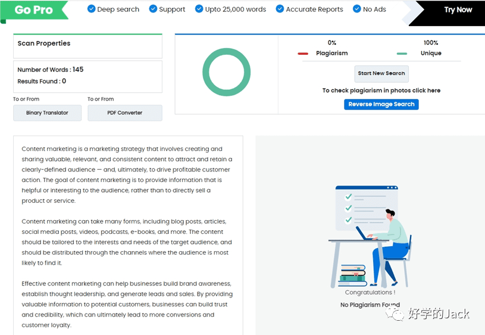Click the No Ads checkmark icon
This screenshot has height=335, width=485.
pos(356,9)
